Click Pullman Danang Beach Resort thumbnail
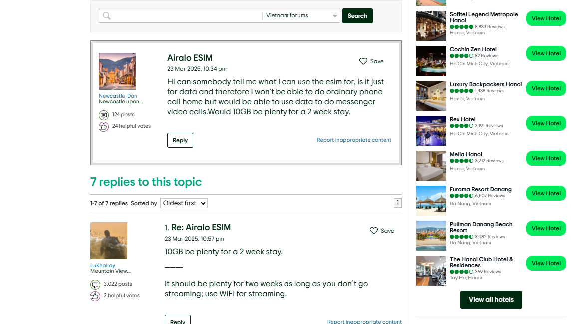The height and width of the screenshot is (324, 575). click(x=431, y=236)
